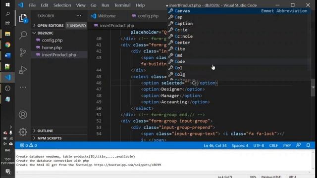Choose the Cite suggestion
This screenshot has height=178, width=317.
coord(239,49)
